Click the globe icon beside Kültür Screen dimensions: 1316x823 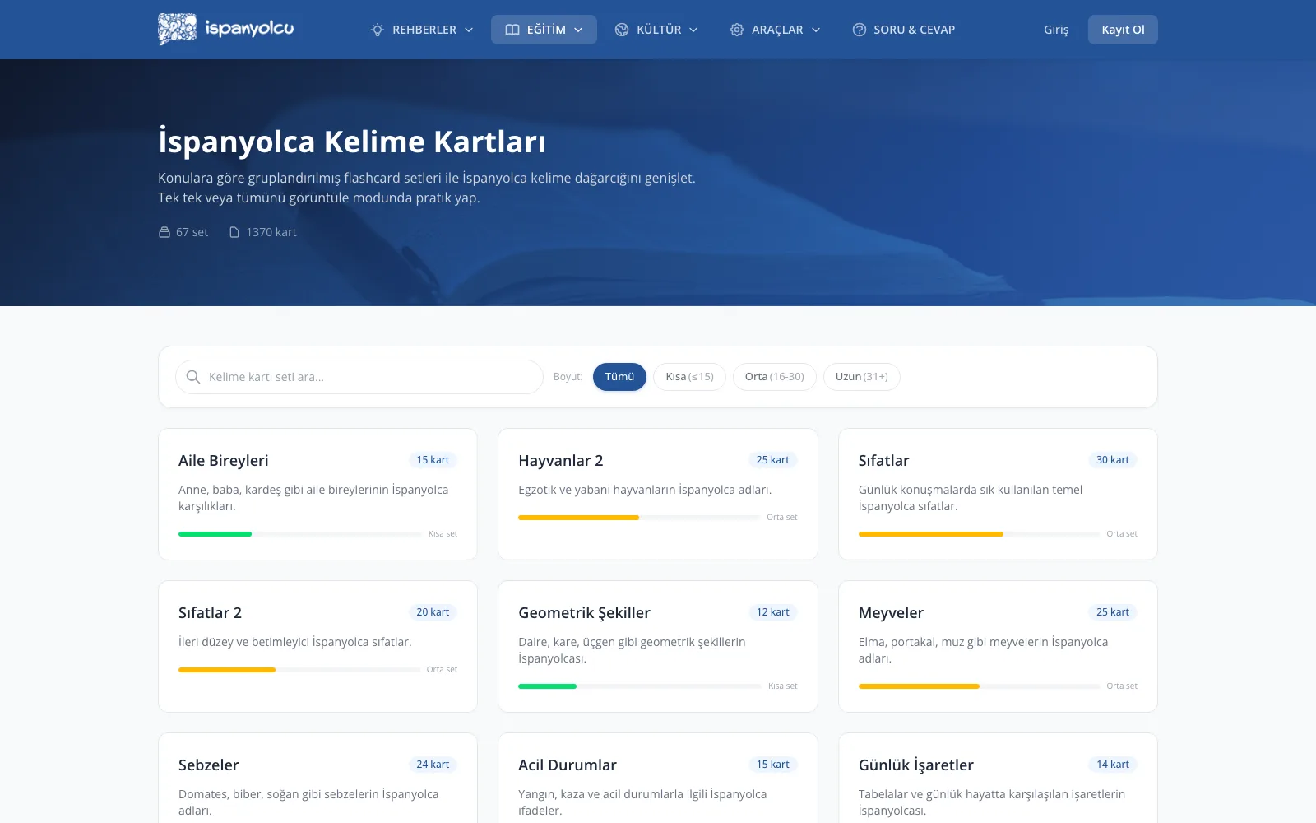click(622, 30)
